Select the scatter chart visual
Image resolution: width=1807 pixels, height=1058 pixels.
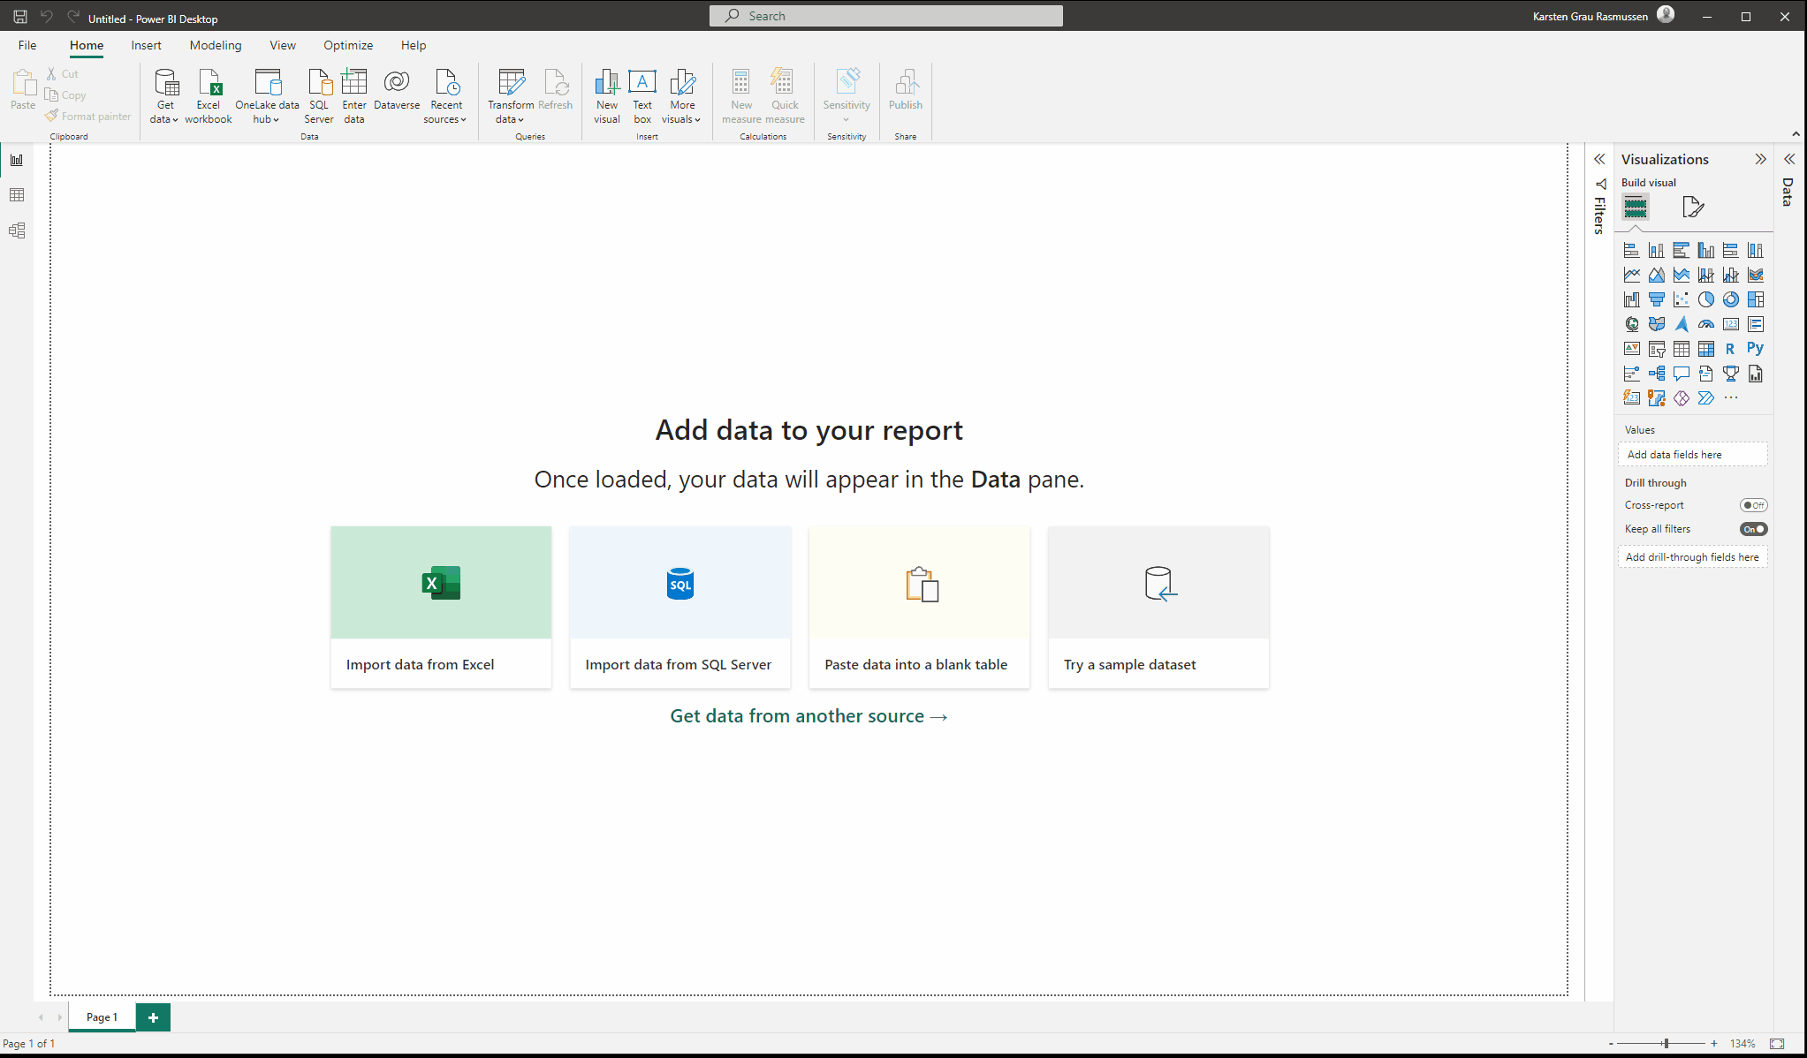pyautogui.click(x=1682, y=300)
